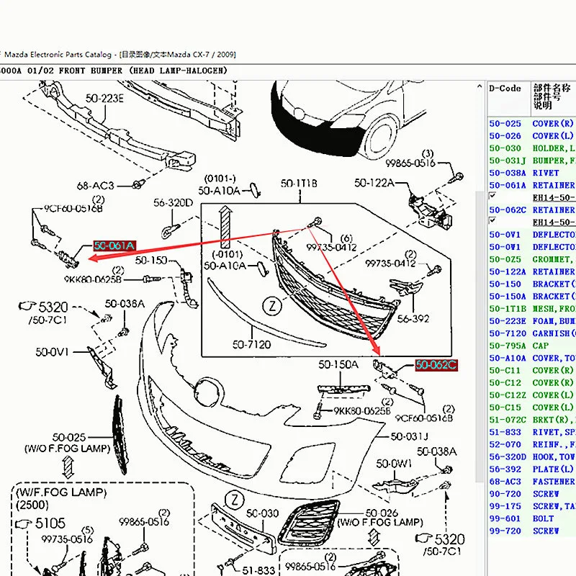Click the D-Code column header
Screen dimensions: 576x576
pos(505,89)
